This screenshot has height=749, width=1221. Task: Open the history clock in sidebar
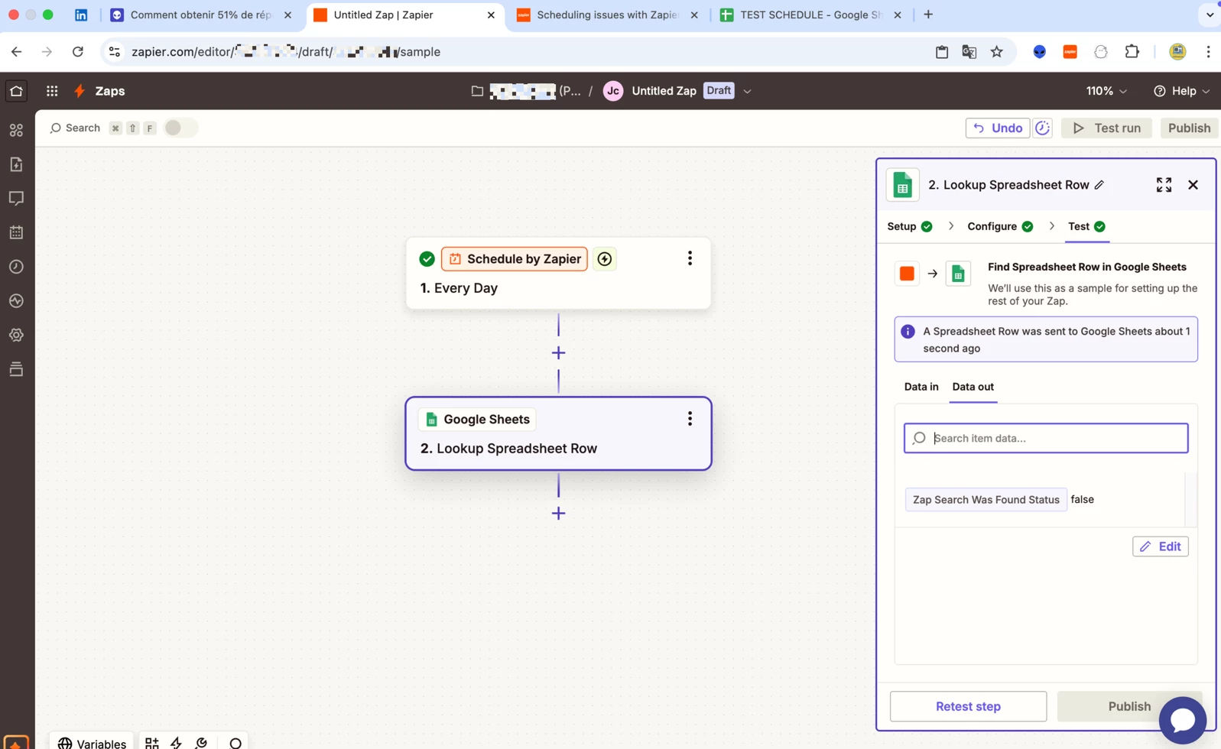(x=16, y=267)
